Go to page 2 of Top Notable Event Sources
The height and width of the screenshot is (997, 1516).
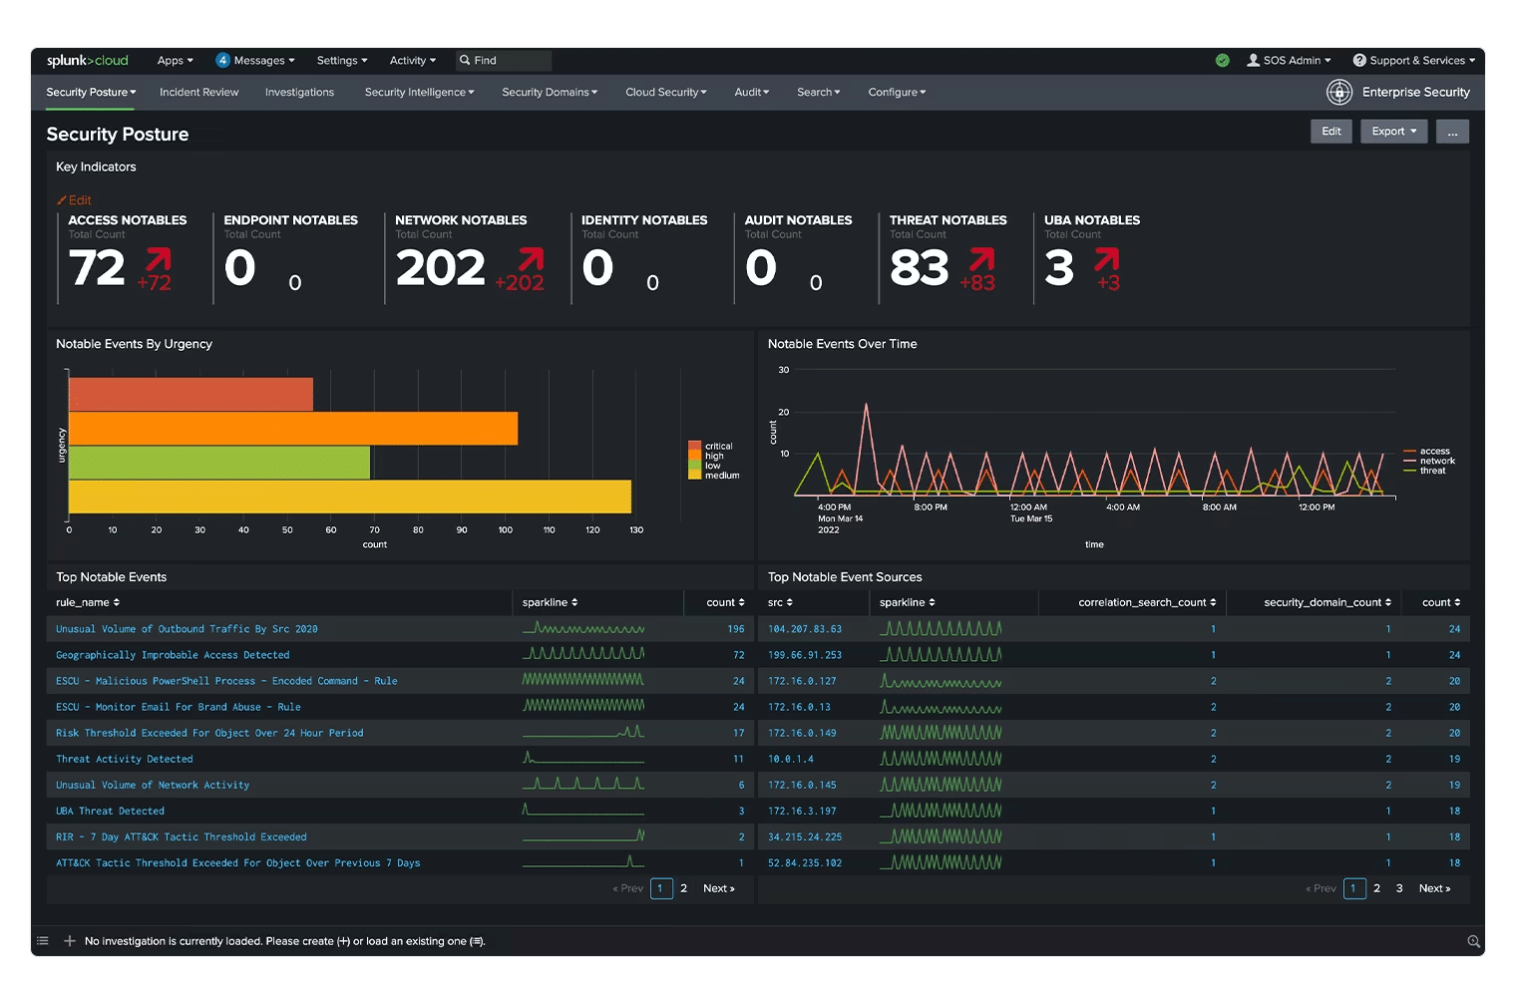point(1376,888)
